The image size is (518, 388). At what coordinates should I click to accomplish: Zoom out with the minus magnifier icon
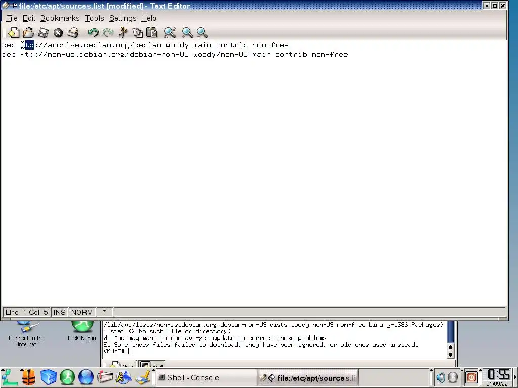coord(202,33)
